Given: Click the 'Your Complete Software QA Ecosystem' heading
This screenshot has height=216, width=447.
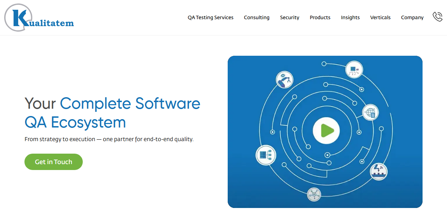Looking at the screenshot, I should click(x=112, y=113).
